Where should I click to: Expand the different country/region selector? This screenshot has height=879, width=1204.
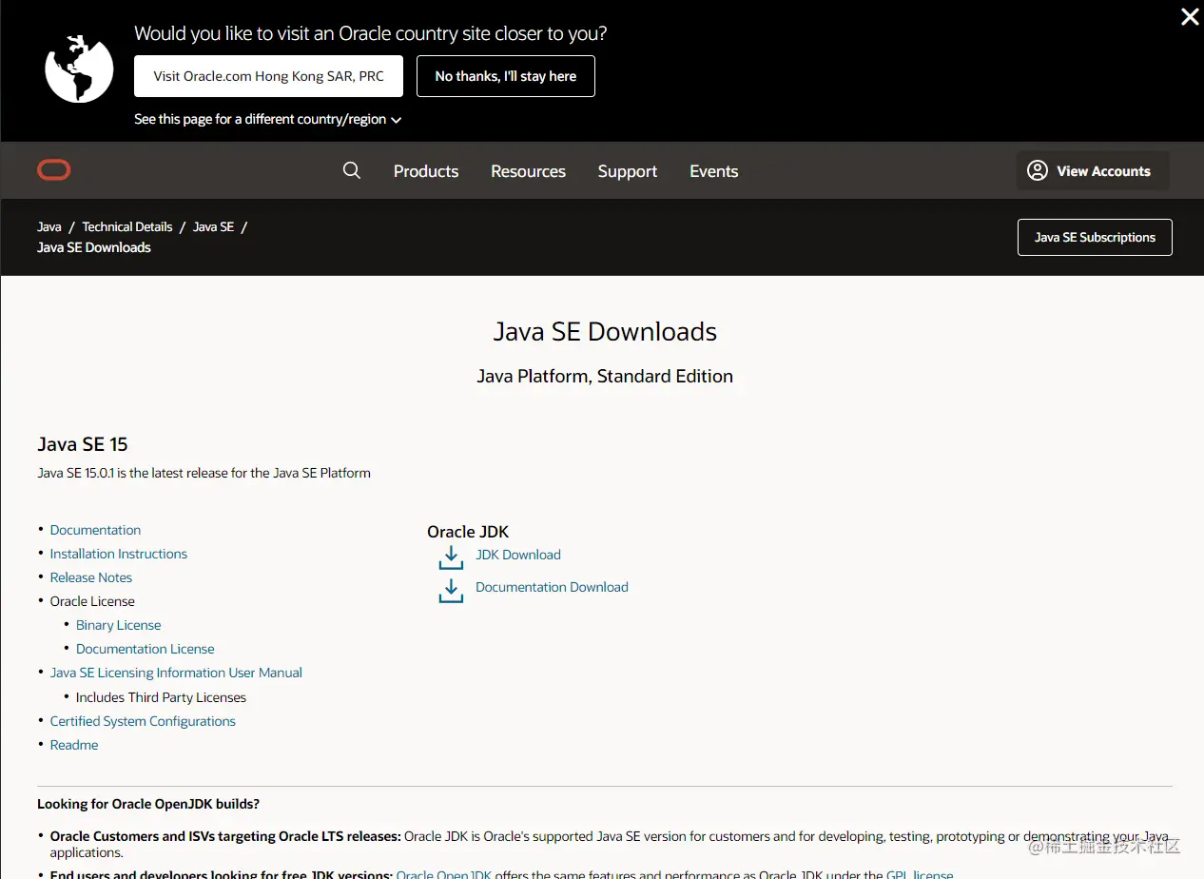pyautogui.click(x=268, y=120)
